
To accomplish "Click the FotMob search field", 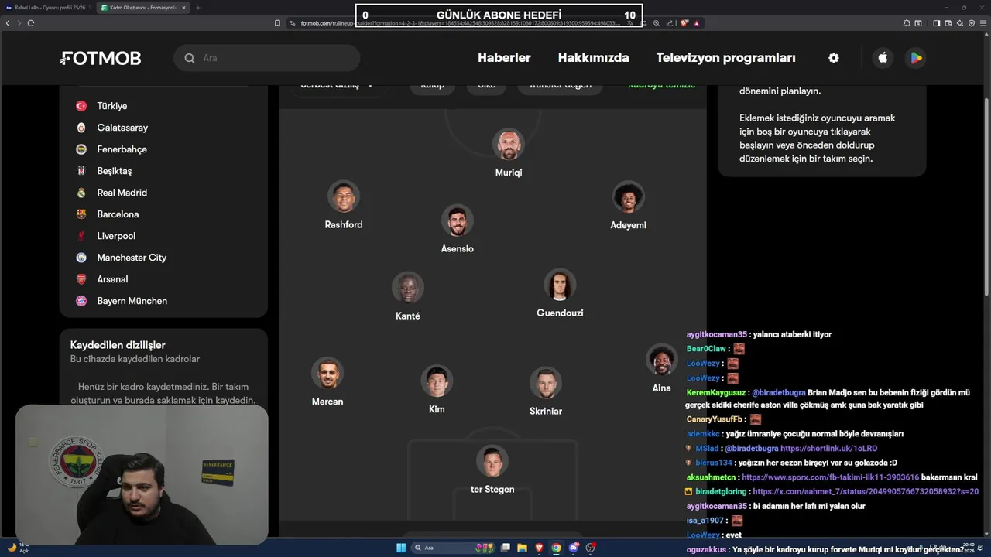I will 267,58.
